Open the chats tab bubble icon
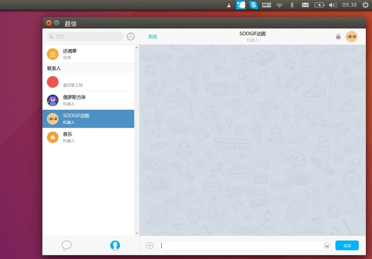Image resolution: width=372 pixels, height=259 pixels. pyautogui.click(x=66, y=245)
